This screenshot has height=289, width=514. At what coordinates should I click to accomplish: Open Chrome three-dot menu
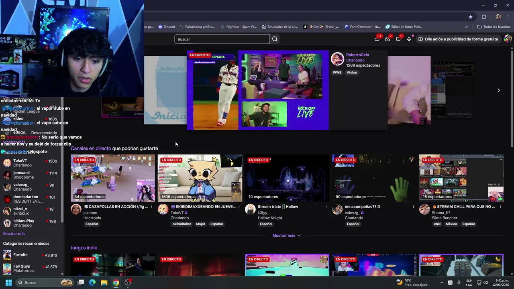click(509, 17)
